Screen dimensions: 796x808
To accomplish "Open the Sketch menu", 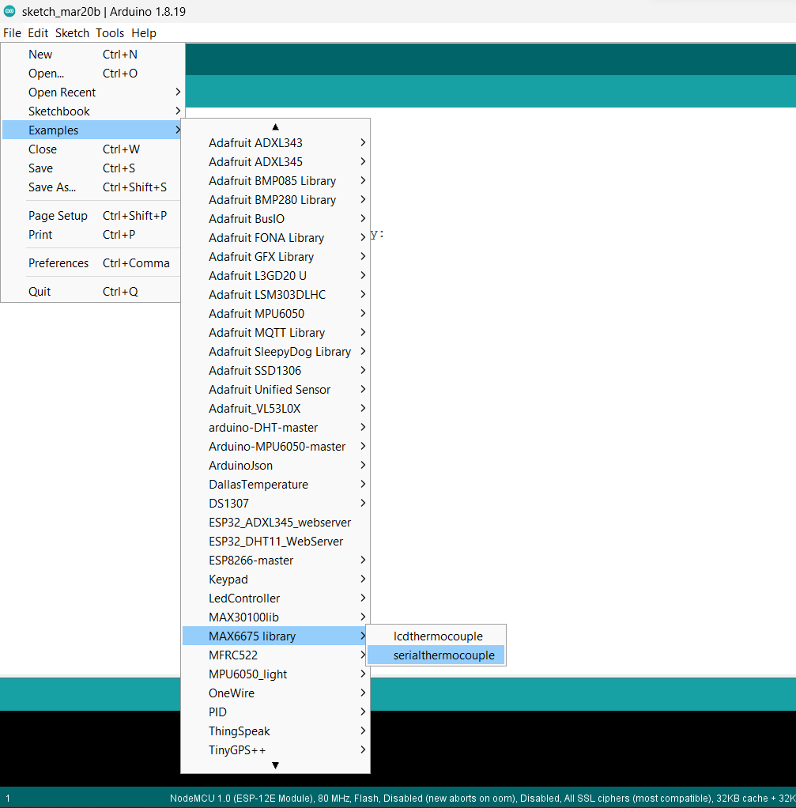I will point(72,33).
